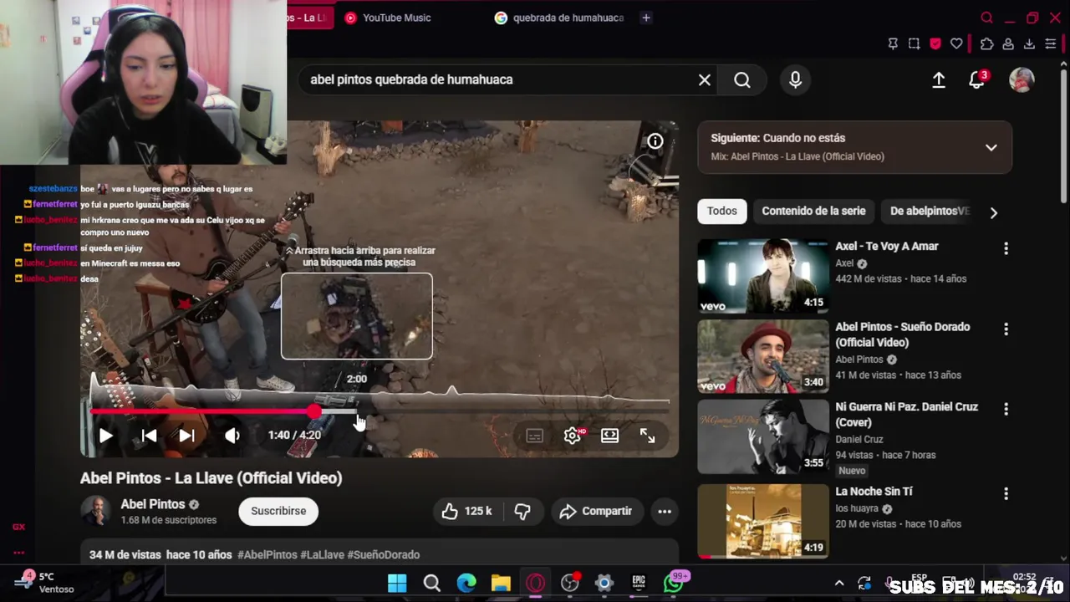This screenshot has height=602, width=1070.
Task: Mute the video with speaker icon
Action: (x=232, y=436)
